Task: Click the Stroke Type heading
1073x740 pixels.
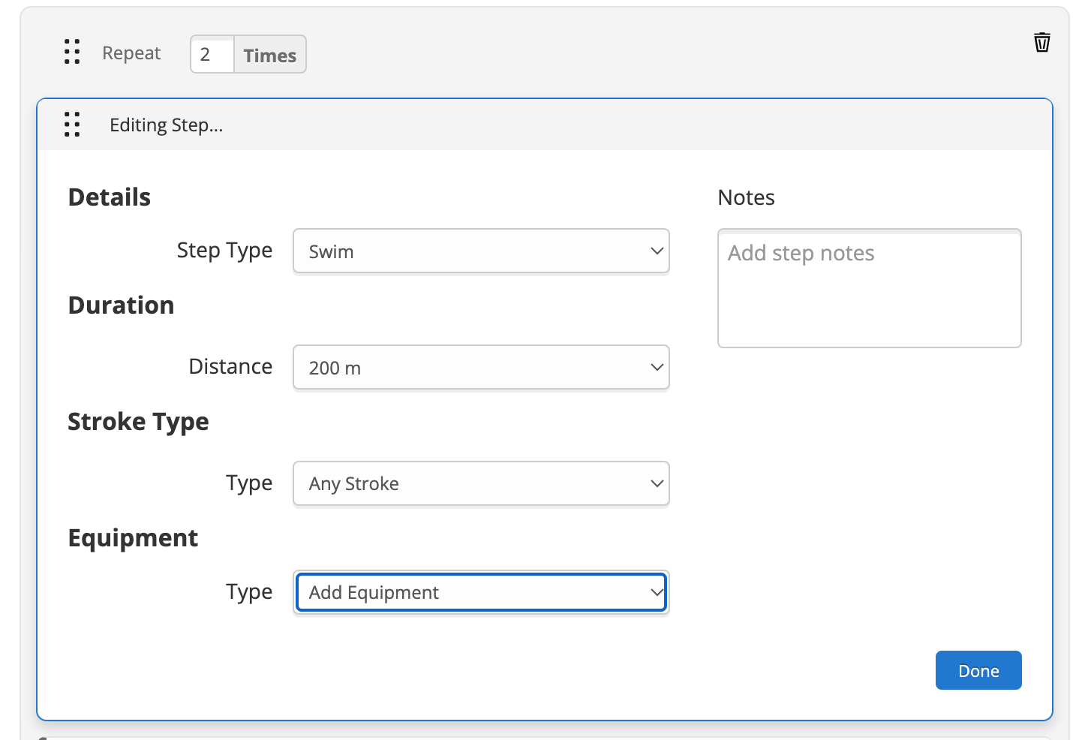Action: (138, 422)
